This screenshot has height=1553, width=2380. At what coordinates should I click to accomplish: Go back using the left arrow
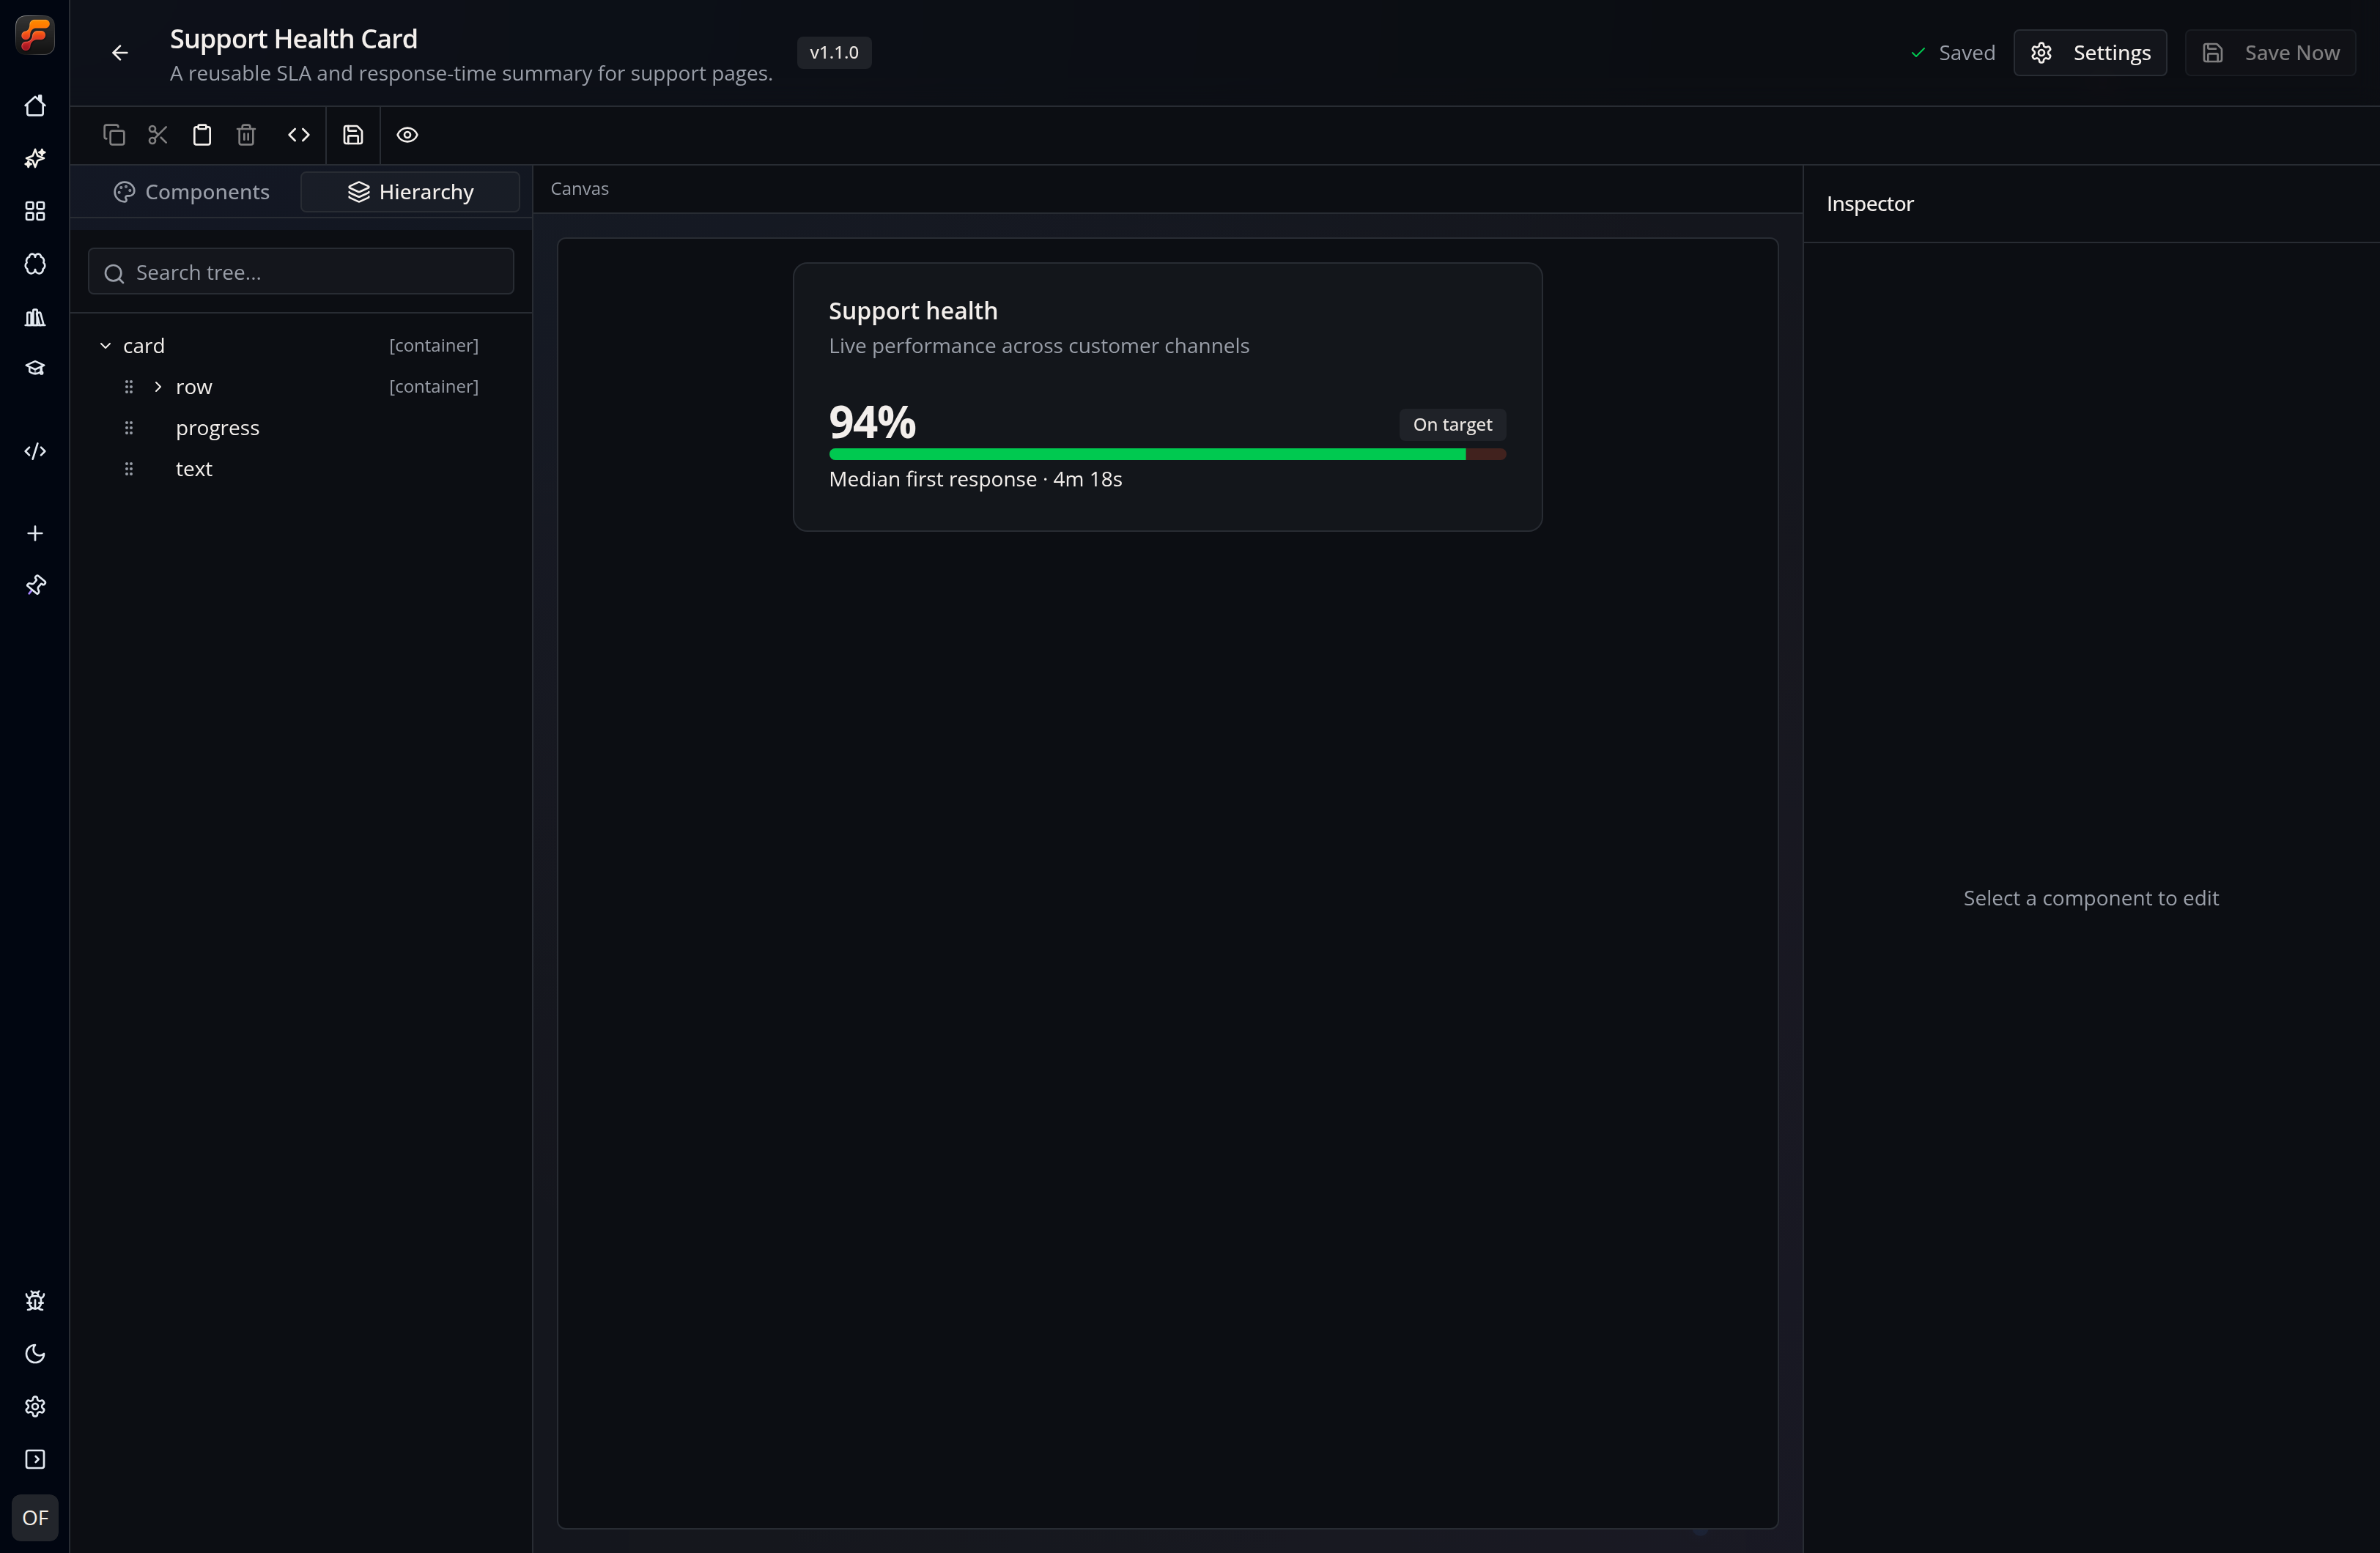[x=120, y=53]
